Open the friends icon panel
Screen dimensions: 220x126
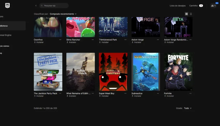(213, 6)
